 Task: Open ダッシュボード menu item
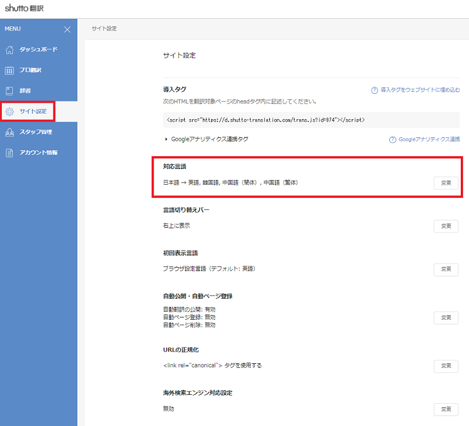(39, 50)
